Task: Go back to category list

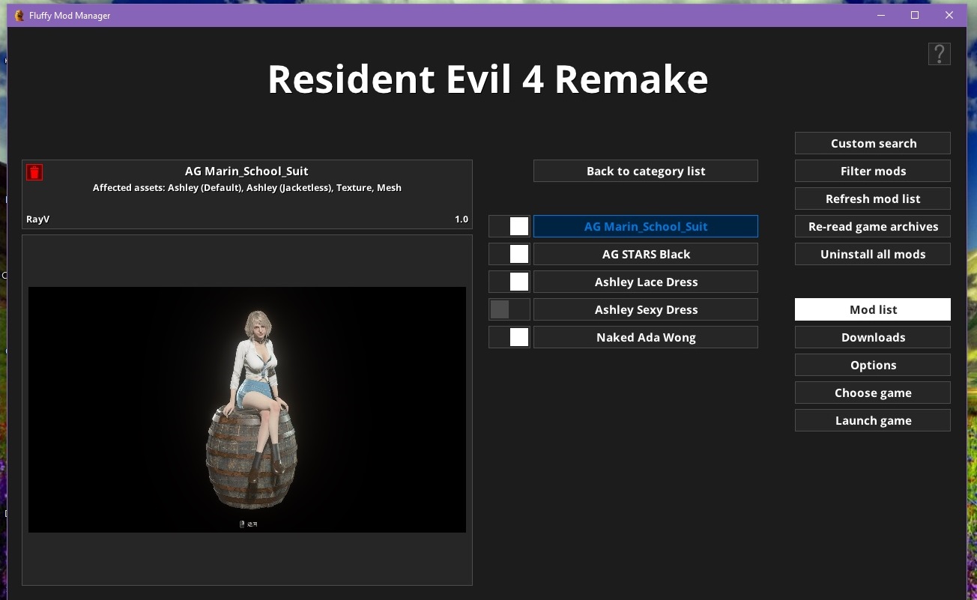Action: click(646, 171)
